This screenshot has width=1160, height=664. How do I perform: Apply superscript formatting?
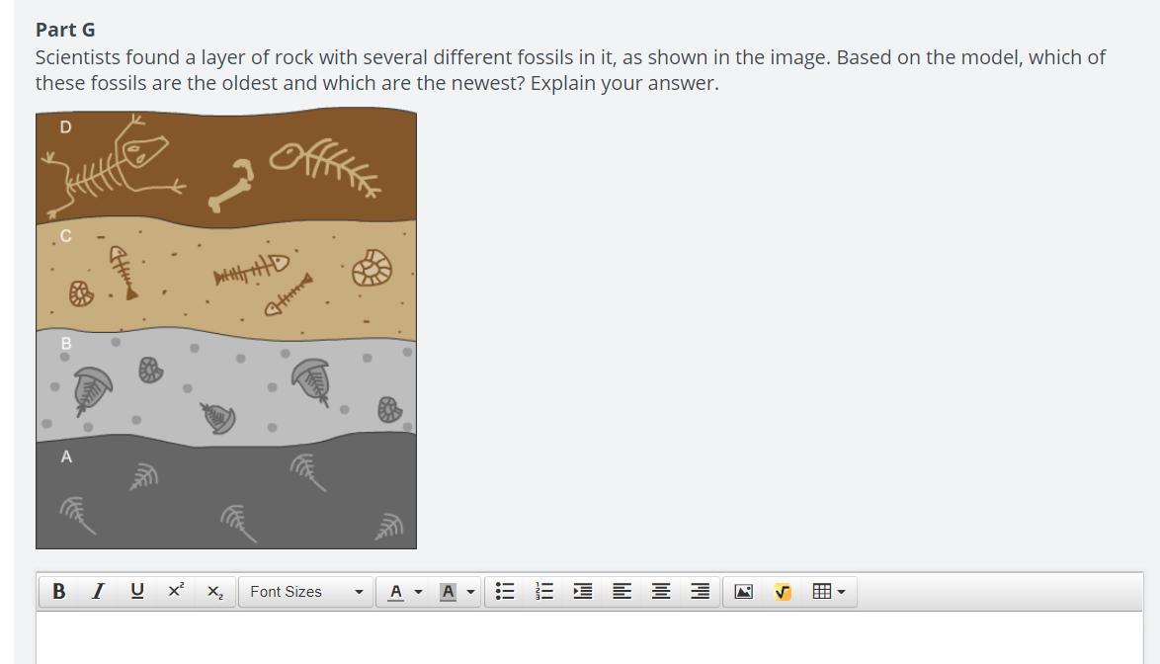pyautogui.click(x=175, y=592)
